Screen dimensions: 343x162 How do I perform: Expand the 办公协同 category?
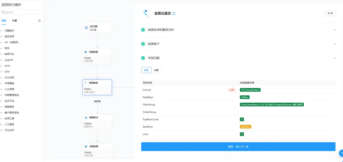[1, 77]
